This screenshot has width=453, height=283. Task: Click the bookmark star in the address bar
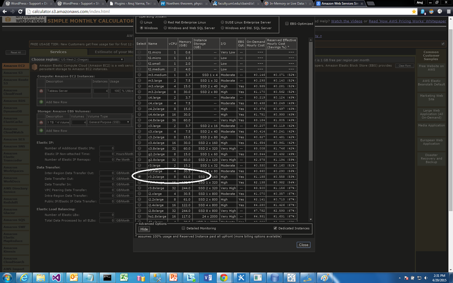[414, 11]
